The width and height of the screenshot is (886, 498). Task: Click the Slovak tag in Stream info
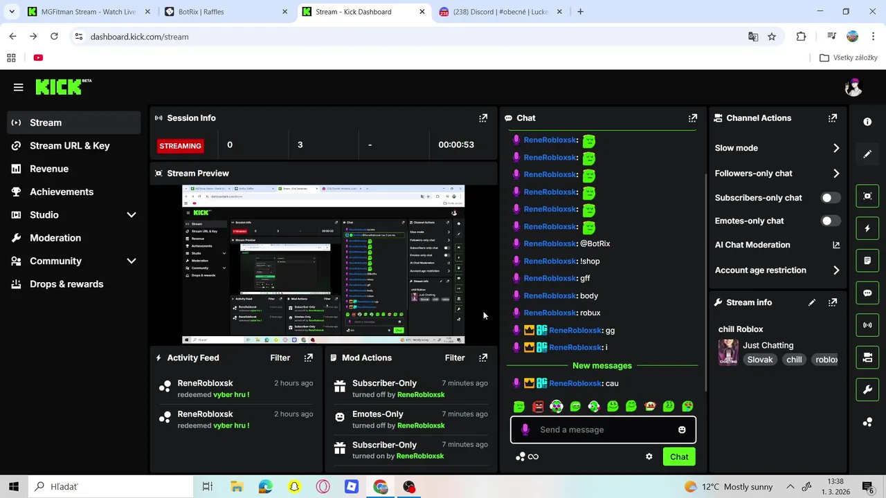760,360
